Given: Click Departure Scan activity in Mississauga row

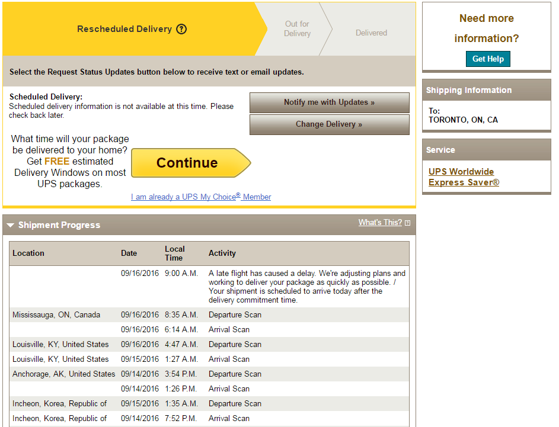Looking at the screenshot, I should 235,315.
